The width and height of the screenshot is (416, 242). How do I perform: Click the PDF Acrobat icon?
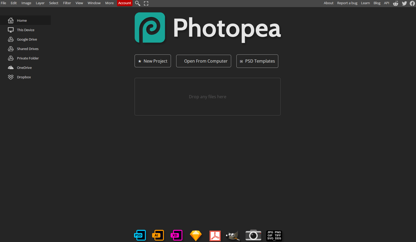[215, 236]
